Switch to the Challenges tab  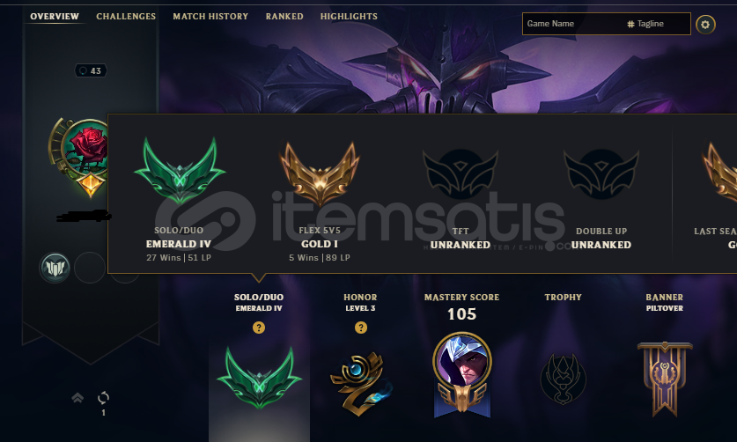[126, 17]
